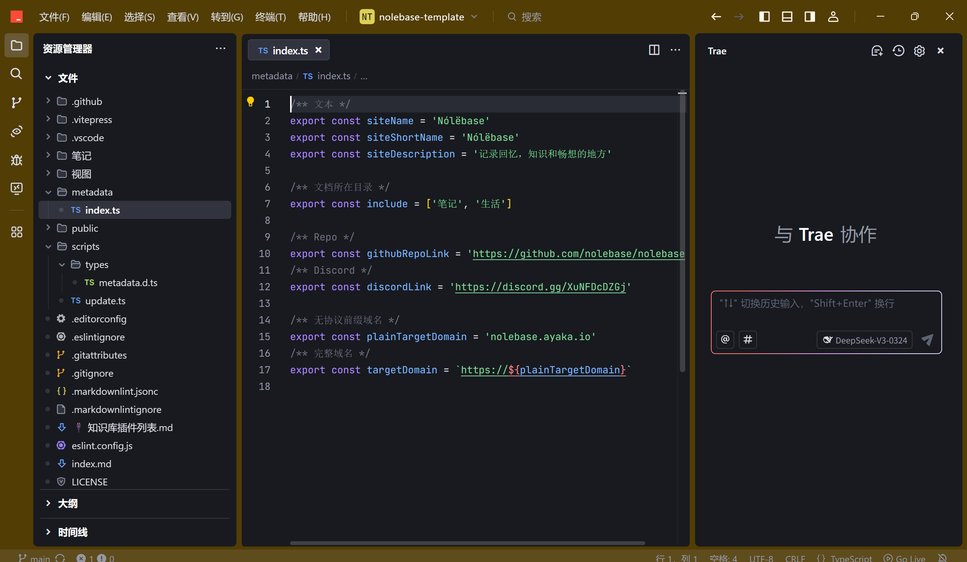Click the @ mention button in chat
Screen dimensions: 967x562
(725, 339)
